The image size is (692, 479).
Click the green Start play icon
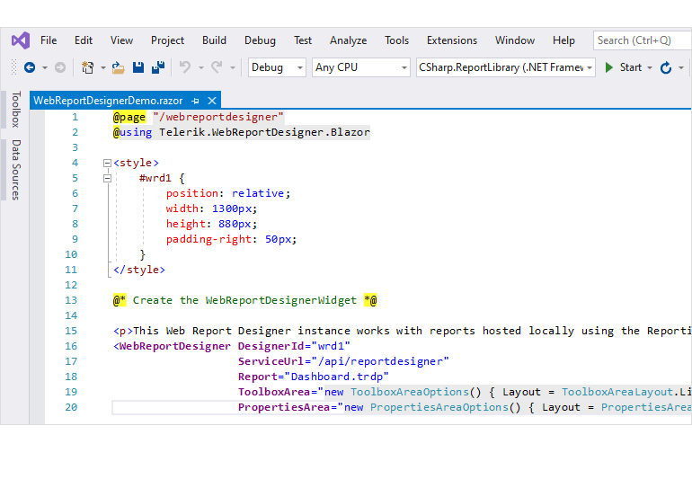tap(609, 67)
